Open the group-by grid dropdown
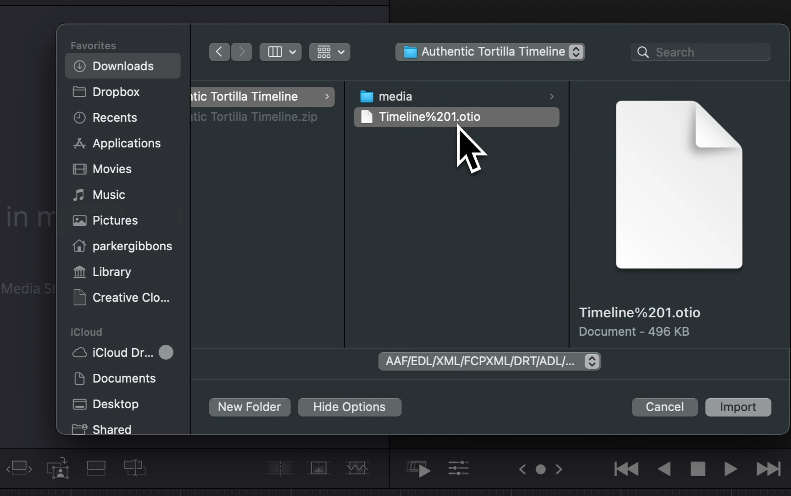 coord(330,52)
